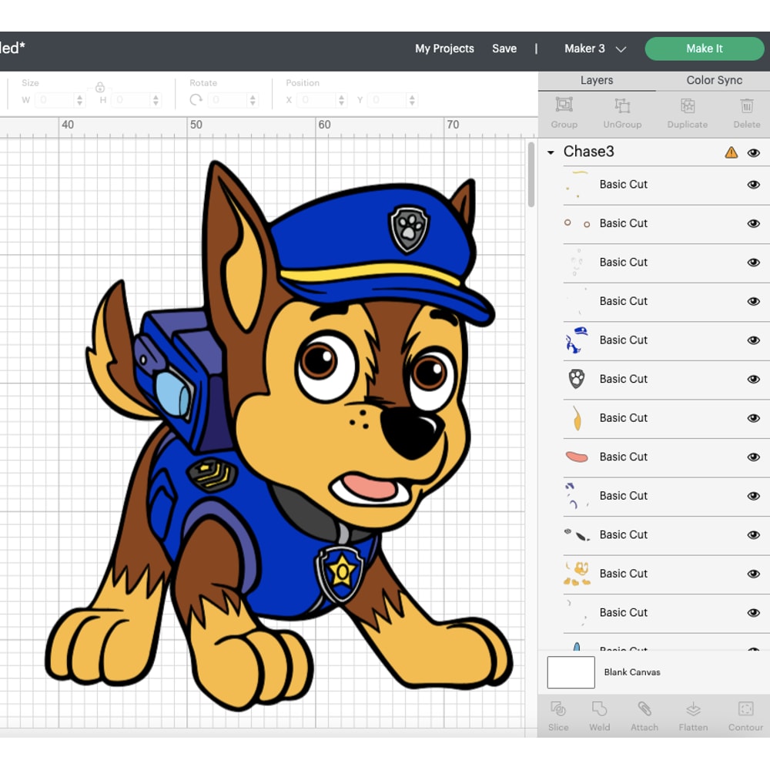Click the Make It button

pos(704,48)
